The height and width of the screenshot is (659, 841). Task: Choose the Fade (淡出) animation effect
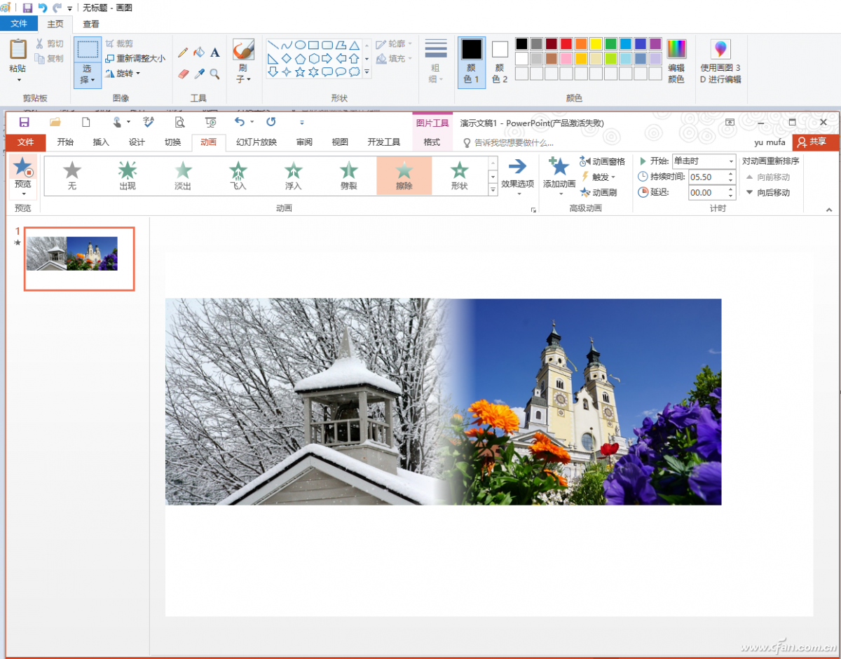coord(182,175)
